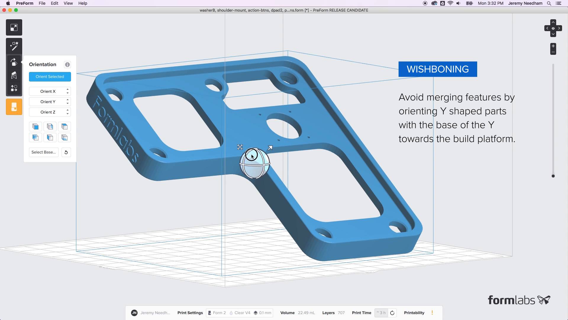Click the layer slicer slider handle
The width and height of the screenshot is (568, 320).
[553, 176]
